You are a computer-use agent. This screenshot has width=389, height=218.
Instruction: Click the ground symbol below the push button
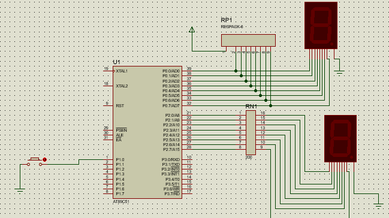pos(20,190)
